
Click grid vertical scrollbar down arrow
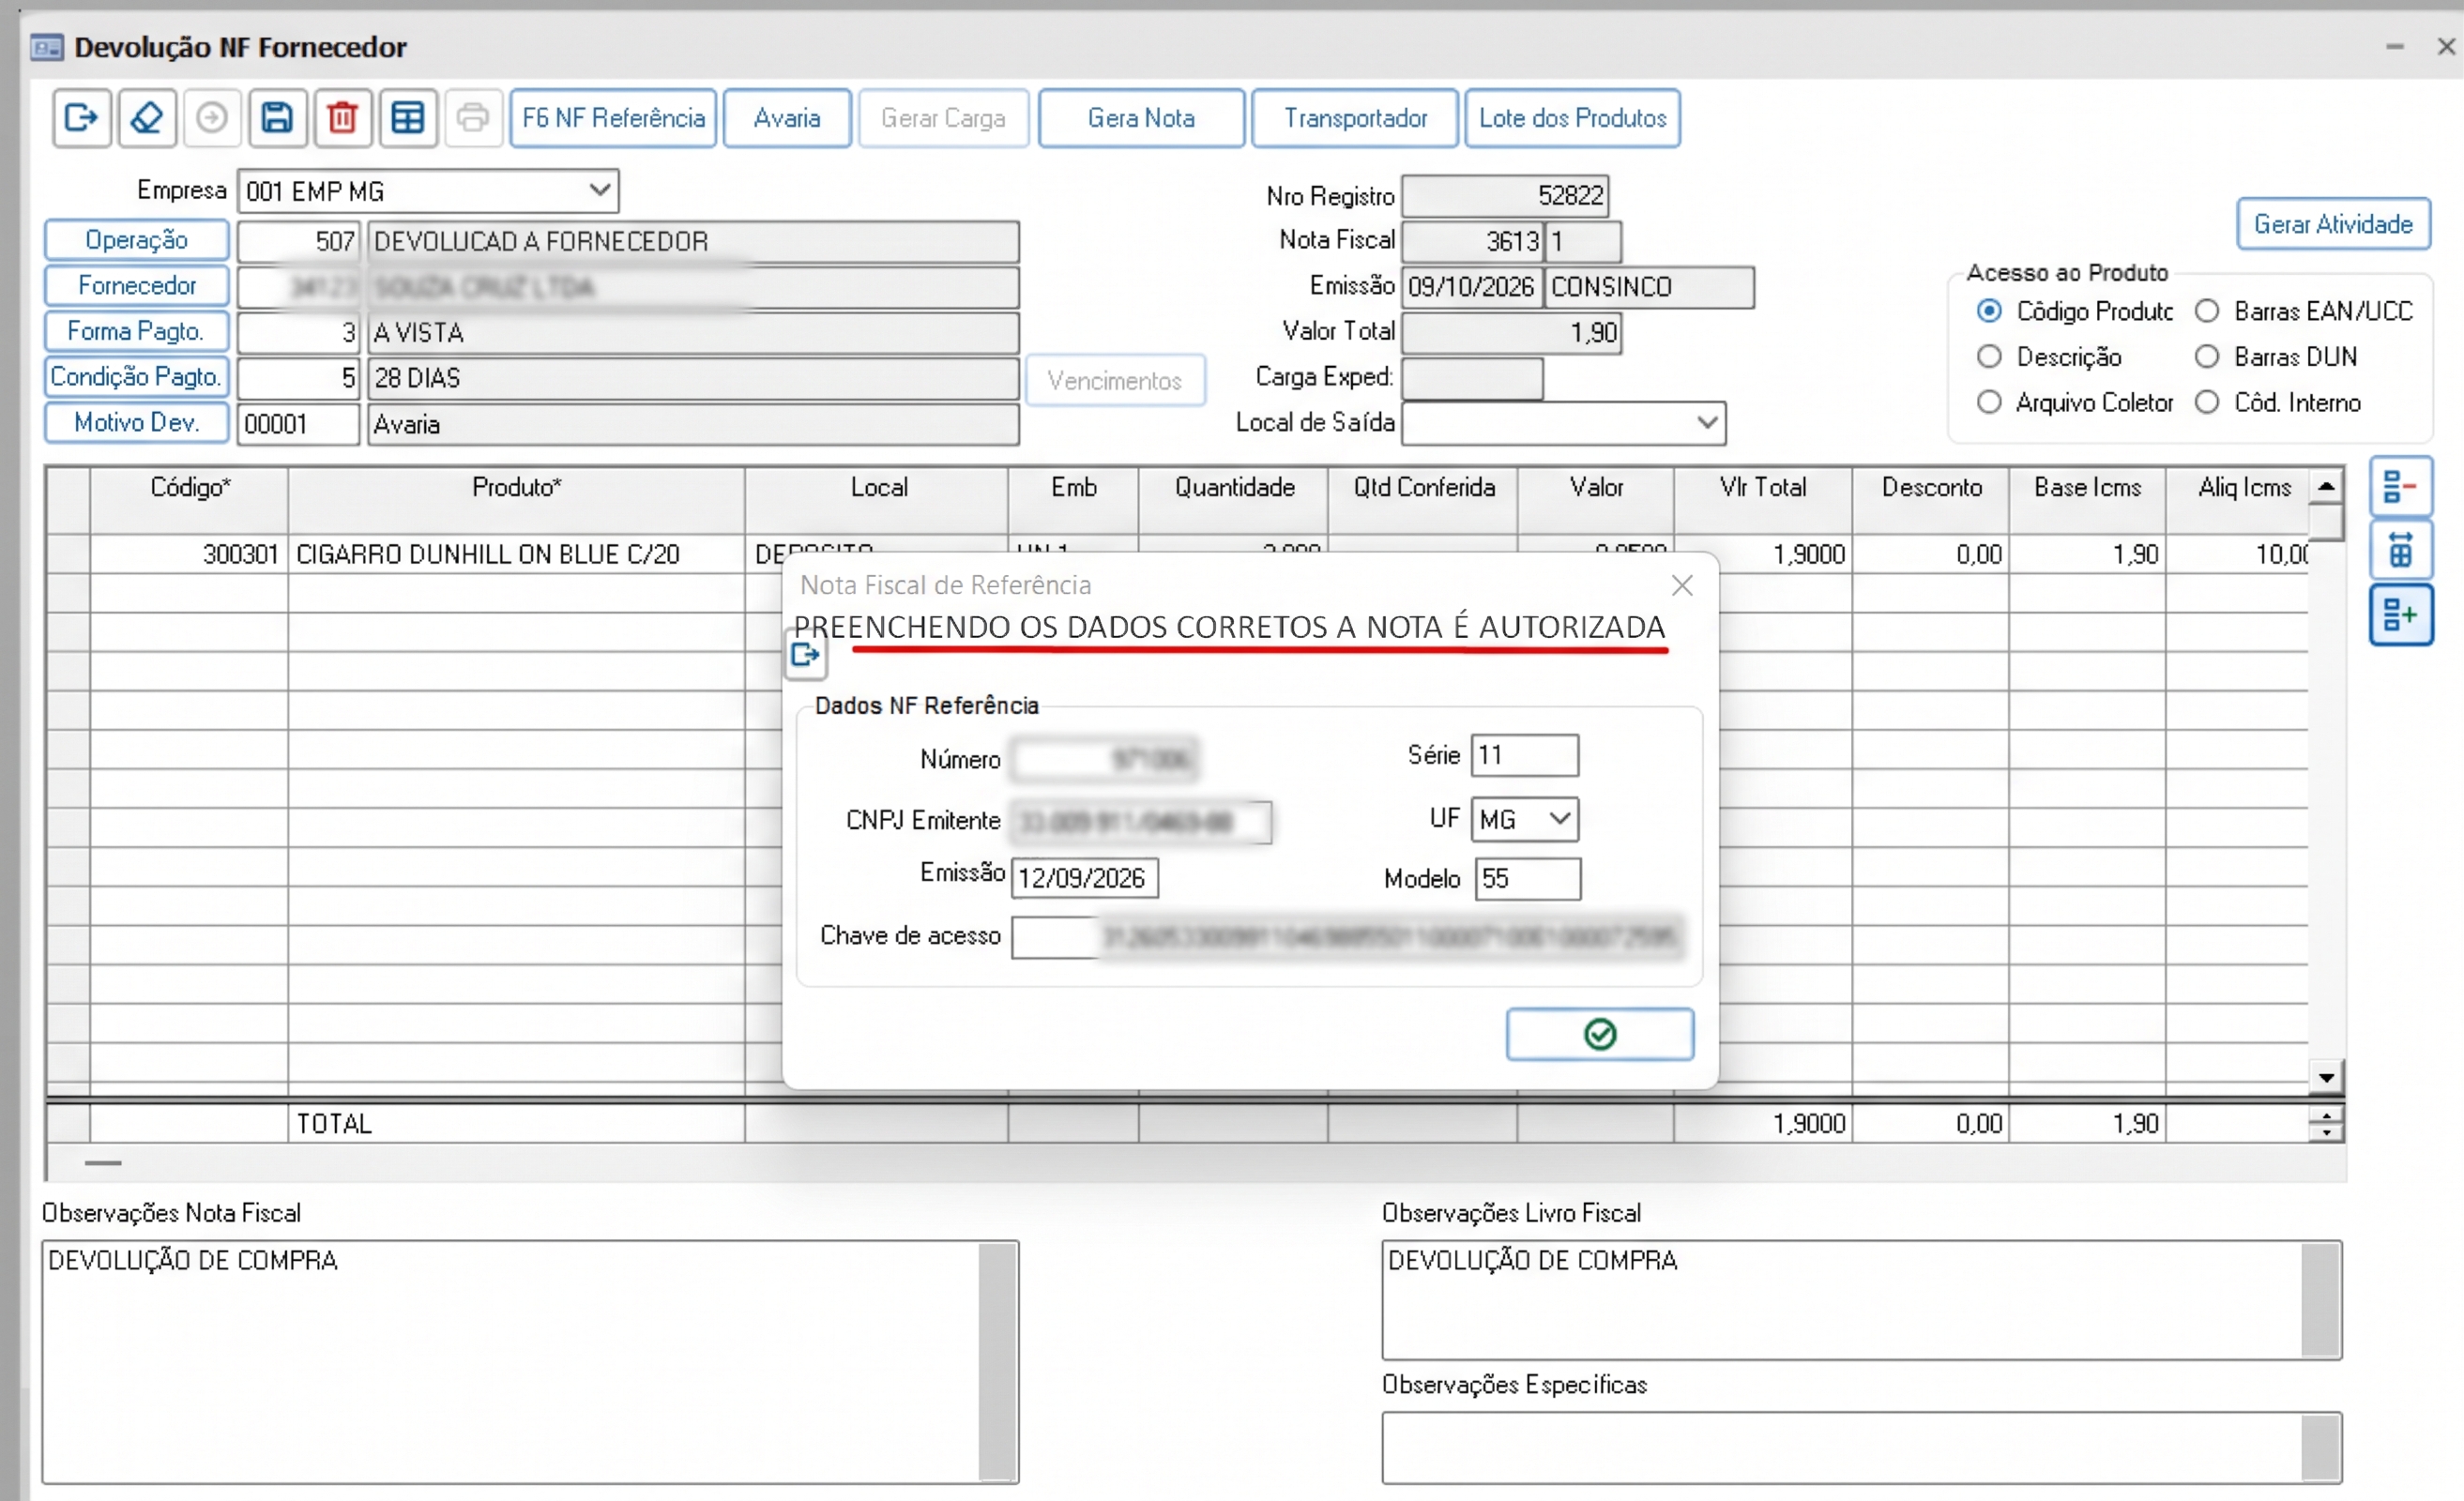click(2326, 1077)
